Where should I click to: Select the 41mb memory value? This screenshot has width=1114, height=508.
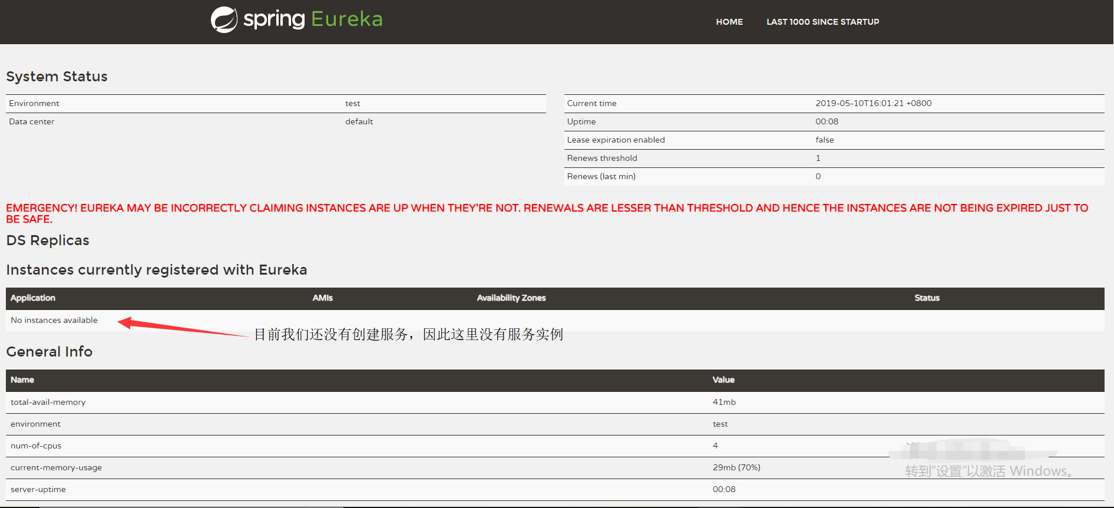click(724, 402)
